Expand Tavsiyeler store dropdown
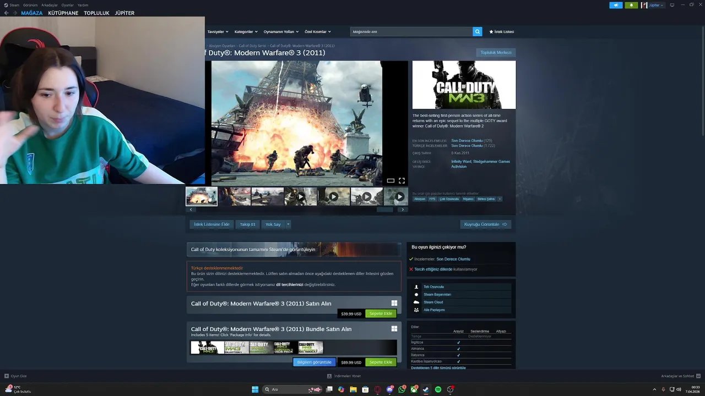The image size is (705, 396). tap(217, 32)
